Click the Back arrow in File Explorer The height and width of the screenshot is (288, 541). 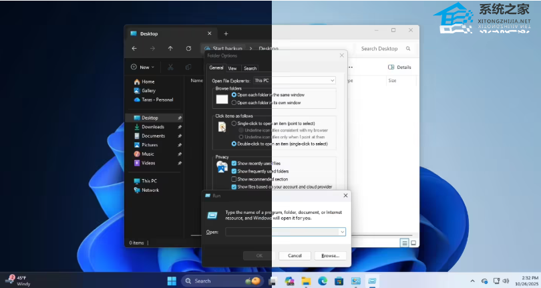(x=134, y=49)
